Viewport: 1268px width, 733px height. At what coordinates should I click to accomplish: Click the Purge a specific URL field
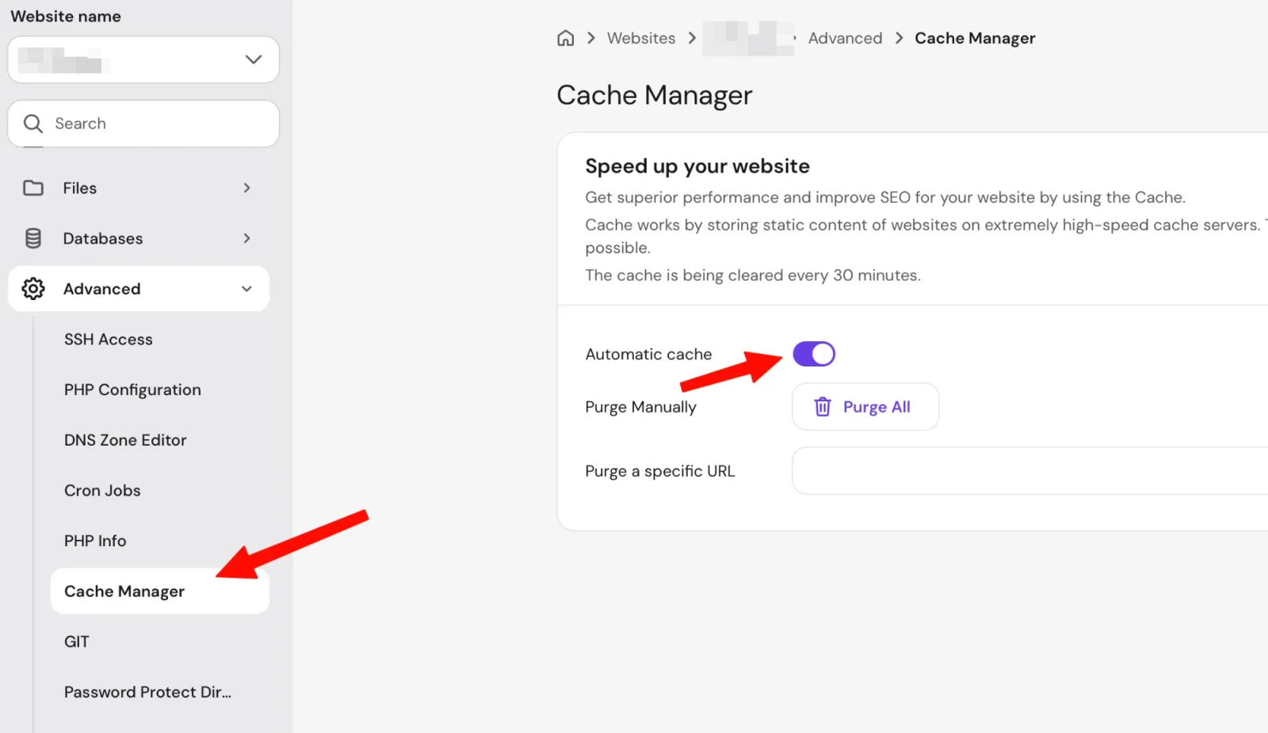(1029, 471)
